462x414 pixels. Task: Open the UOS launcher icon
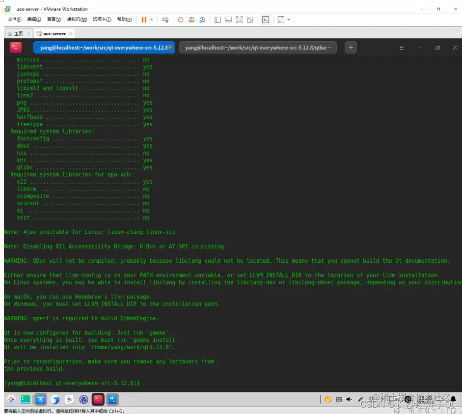point(11,400)
